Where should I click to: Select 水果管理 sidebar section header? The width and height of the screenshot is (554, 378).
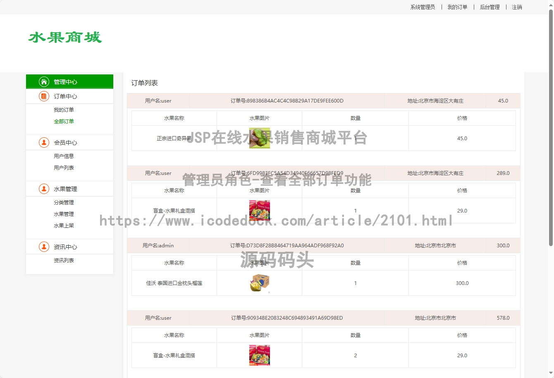point(69,189)
